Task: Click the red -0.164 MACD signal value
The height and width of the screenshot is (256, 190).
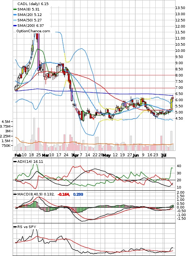Action: tap(64, 194)
